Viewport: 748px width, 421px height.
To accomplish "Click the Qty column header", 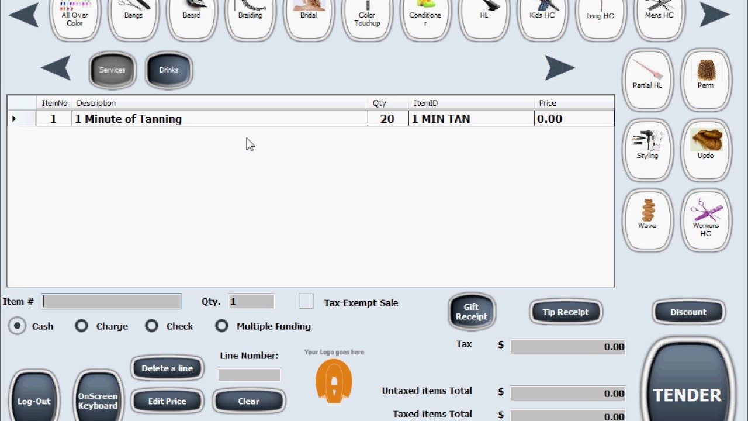I will (x=388, y=103).
